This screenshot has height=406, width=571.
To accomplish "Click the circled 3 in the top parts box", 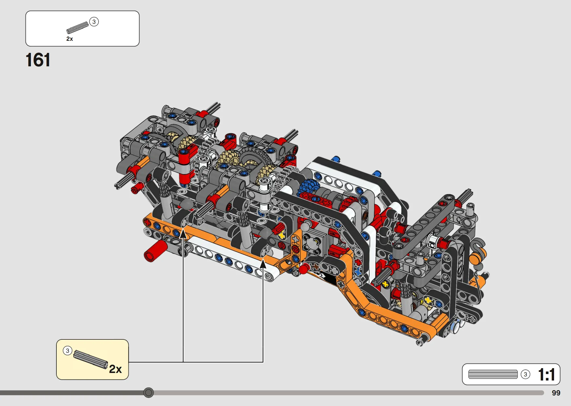I will coord(94,22).
